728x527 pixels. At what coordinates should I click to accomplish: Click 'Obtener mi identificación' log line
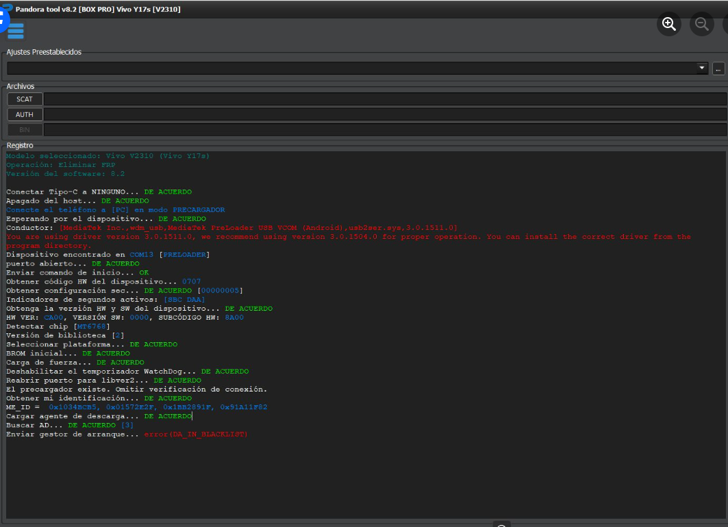tap(99, 398)
